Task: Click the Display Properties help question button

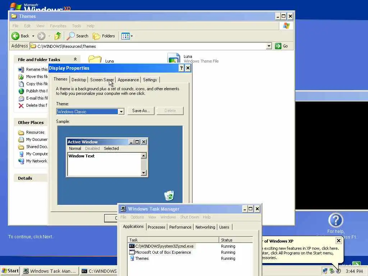Action: pos(181,68)
